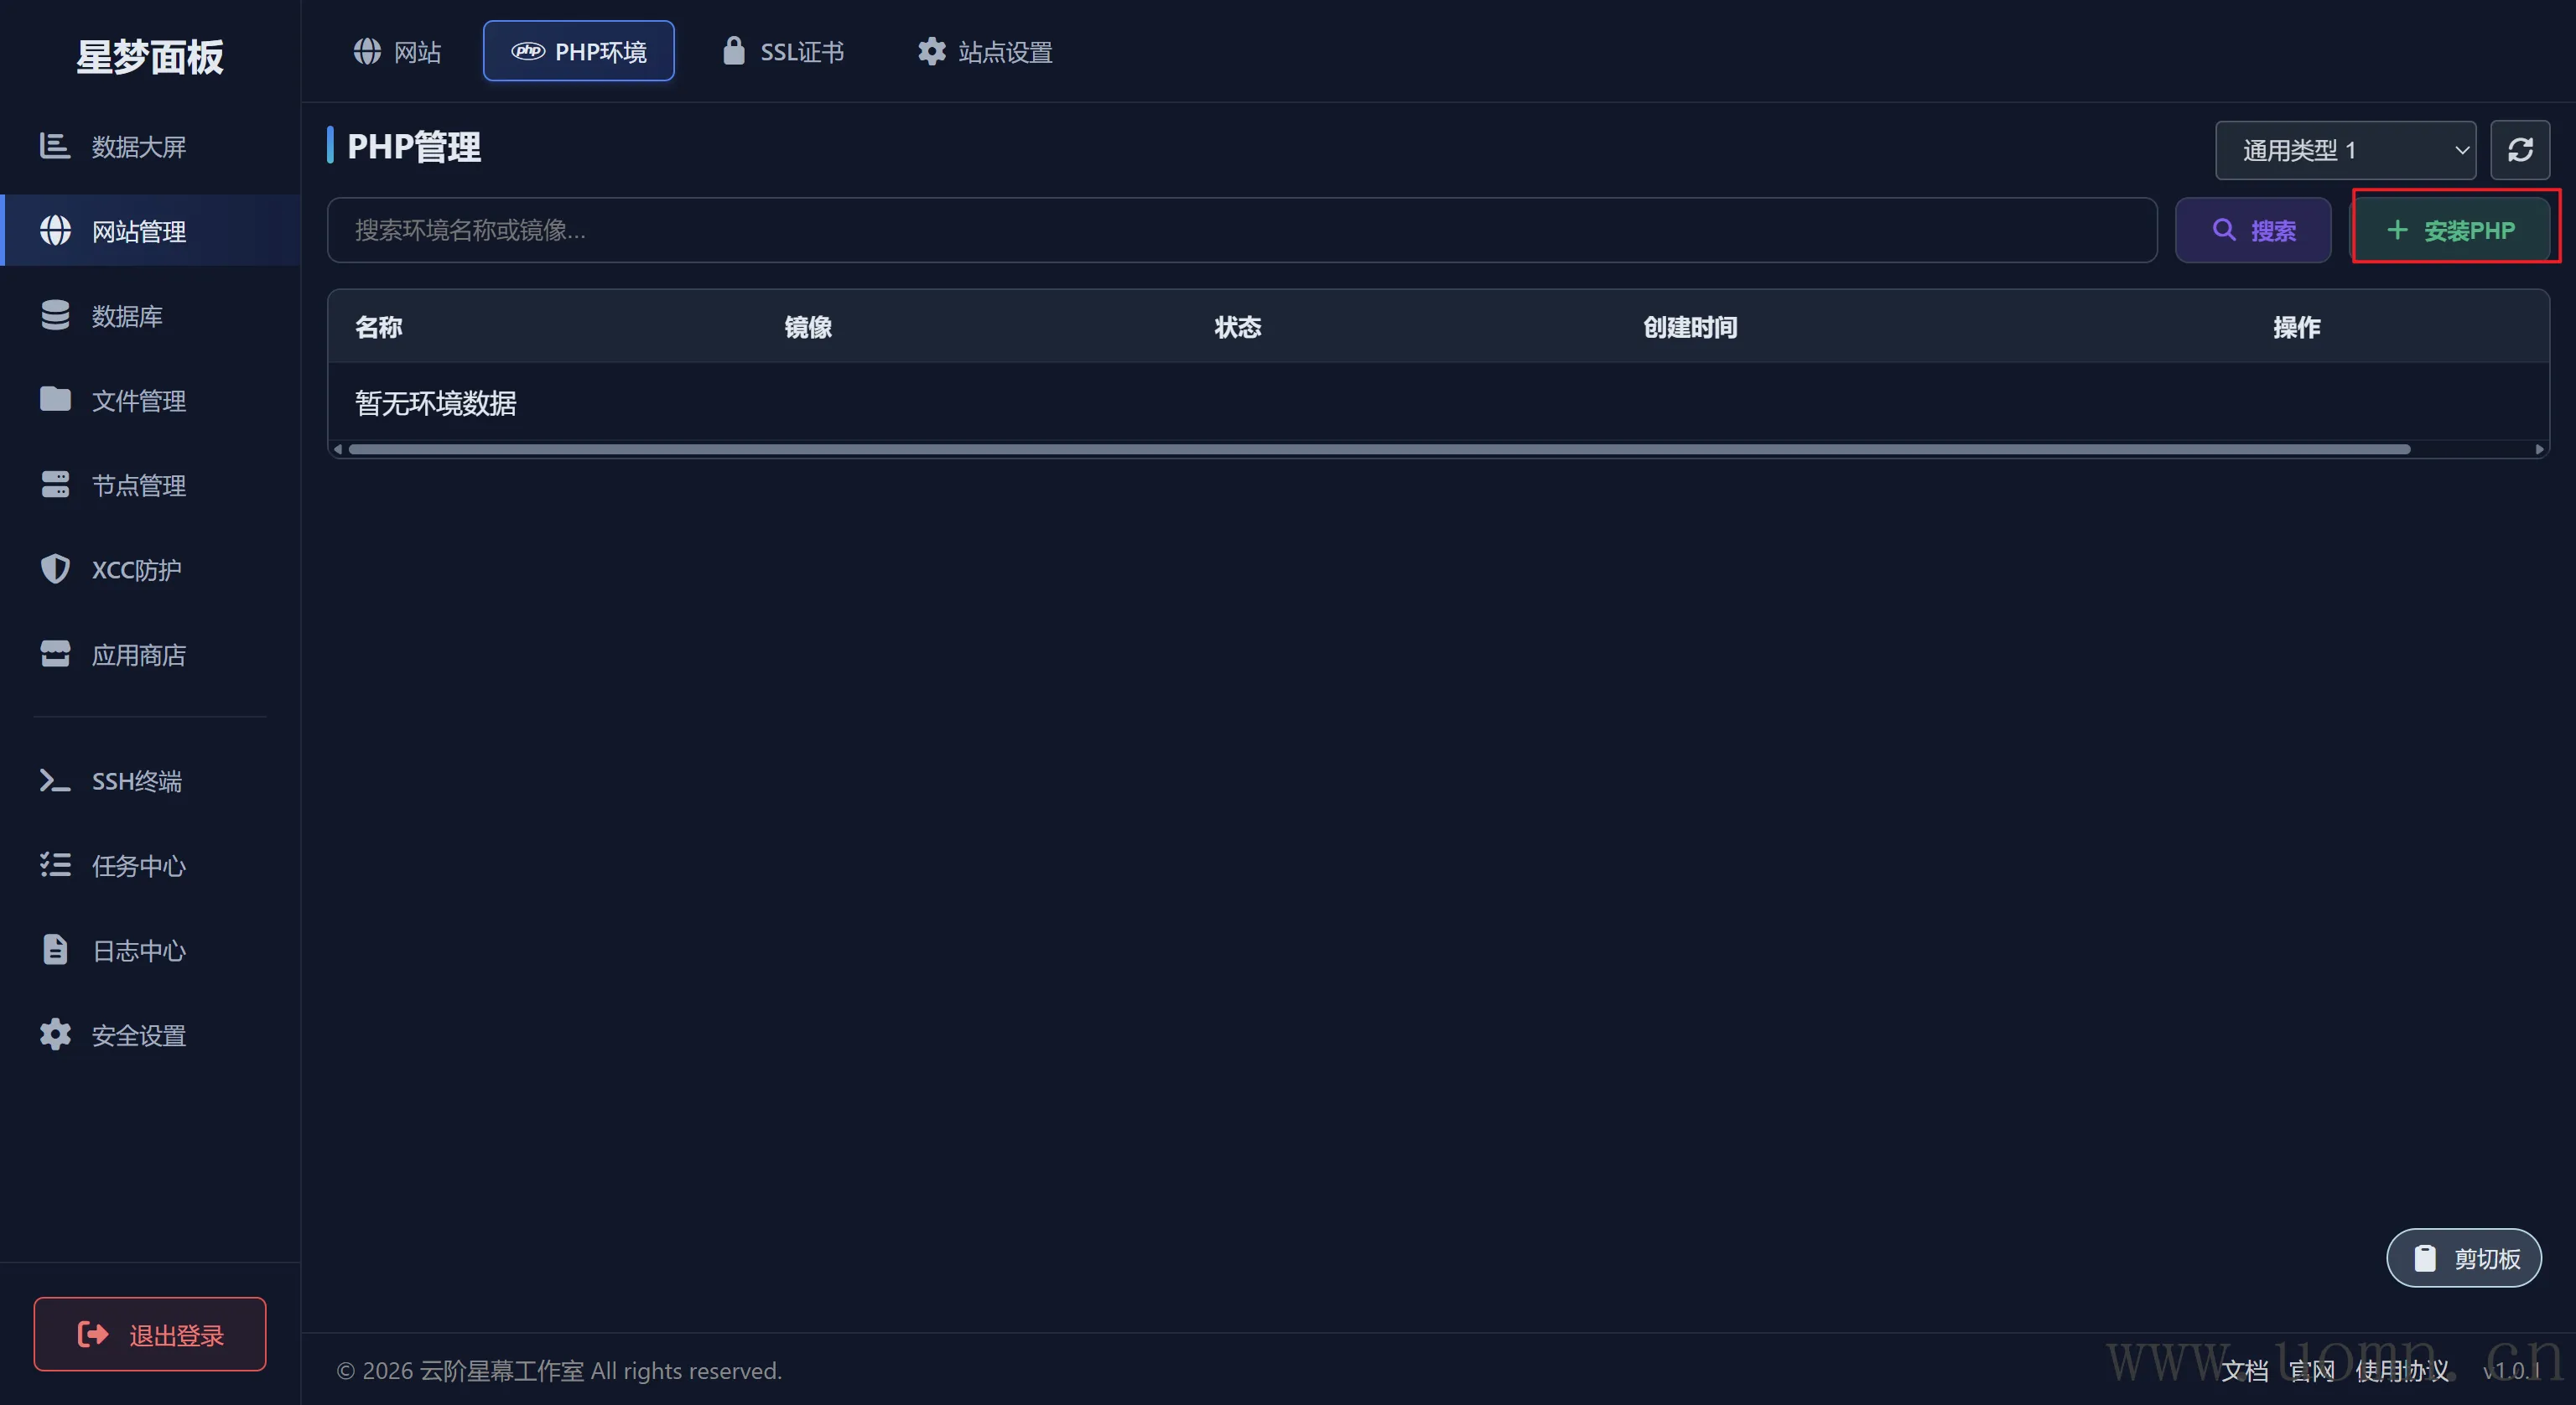Switch to the SSL证书 tab
The height and width of the screenshot is (1405, 2576).
tap(783, 51)
